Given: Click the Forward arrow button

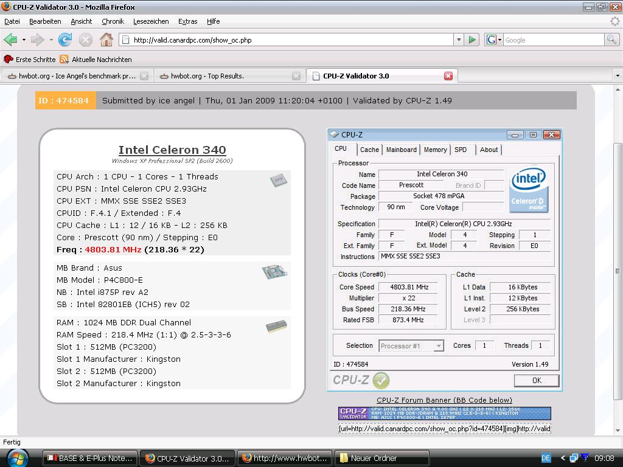Looking at the screenshot, I should click(x=37, y=40).
